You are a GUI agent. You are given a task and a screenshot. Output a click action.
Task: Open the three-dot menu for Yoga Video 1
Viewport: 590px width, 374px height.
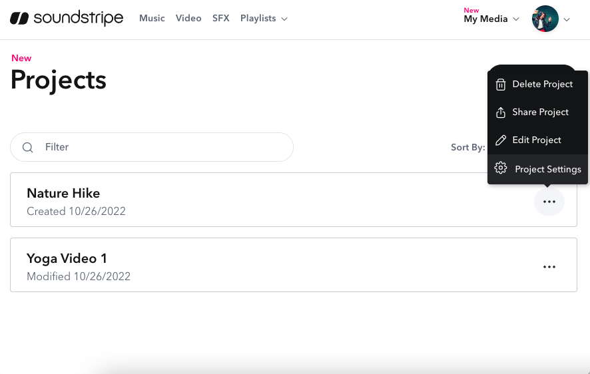549,267
